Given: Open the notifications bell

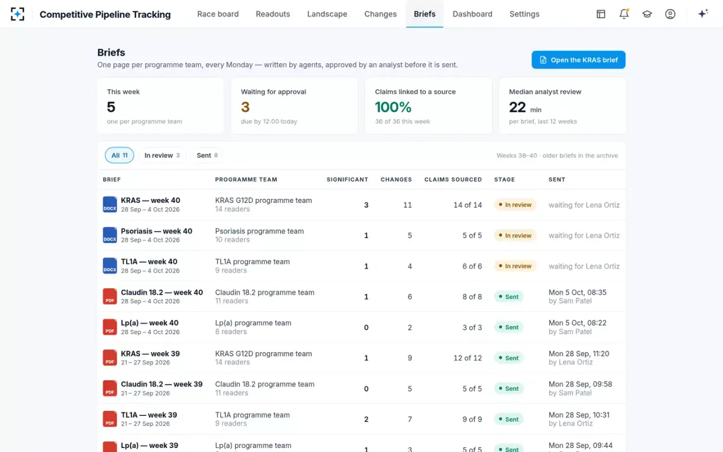Looking at the screenshot, I should (x=624, y=14).
